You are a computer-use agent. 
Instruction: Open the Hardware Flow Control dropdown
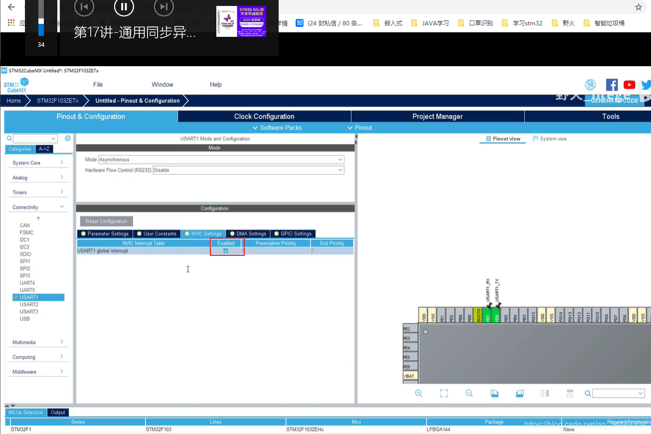tap(248, 170)
